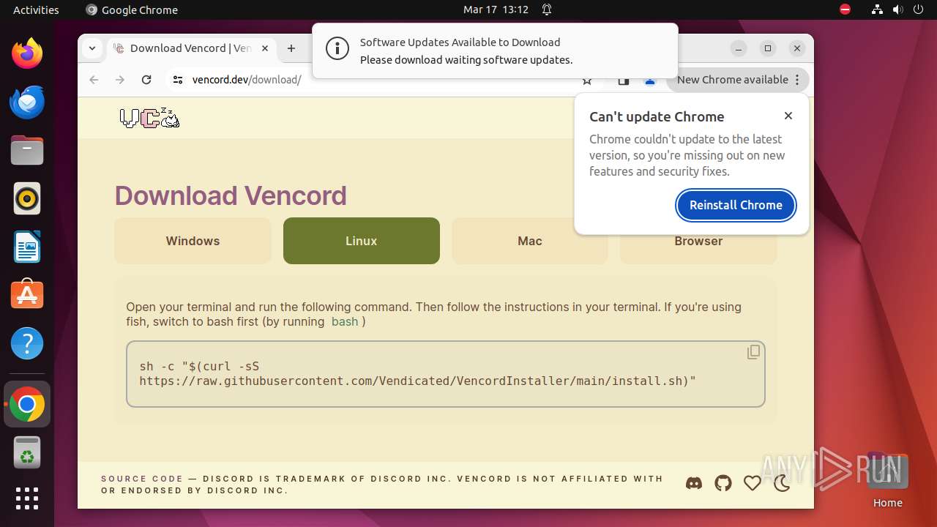Launch Thunderbird mail from the dock
937x527 pixels.
27,102
